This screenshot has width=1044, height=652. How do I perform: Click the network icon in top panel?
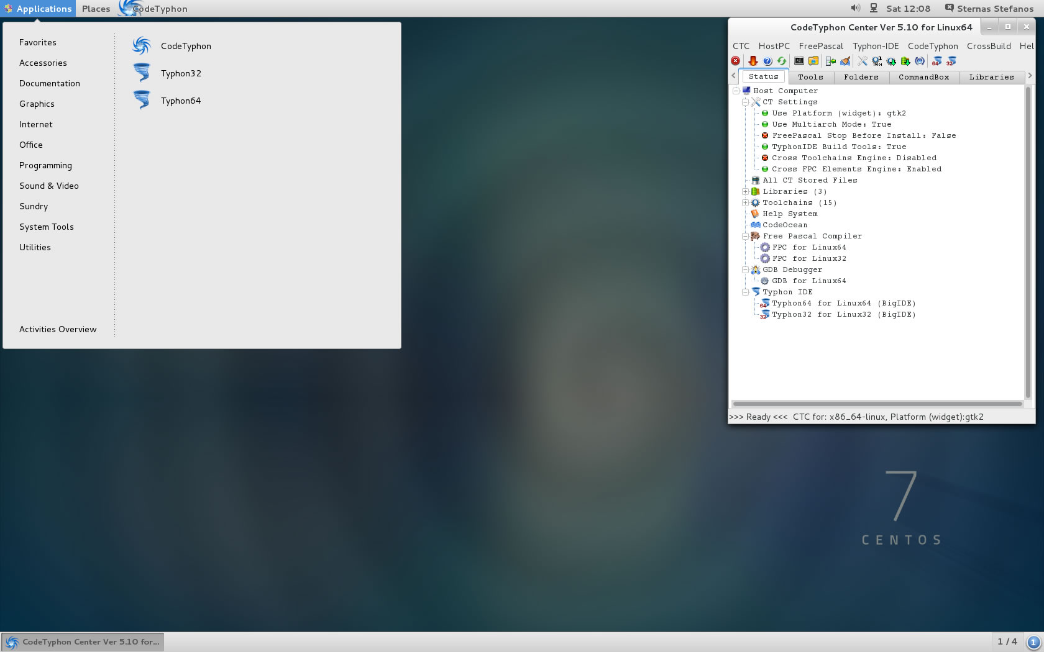(874, 8)
